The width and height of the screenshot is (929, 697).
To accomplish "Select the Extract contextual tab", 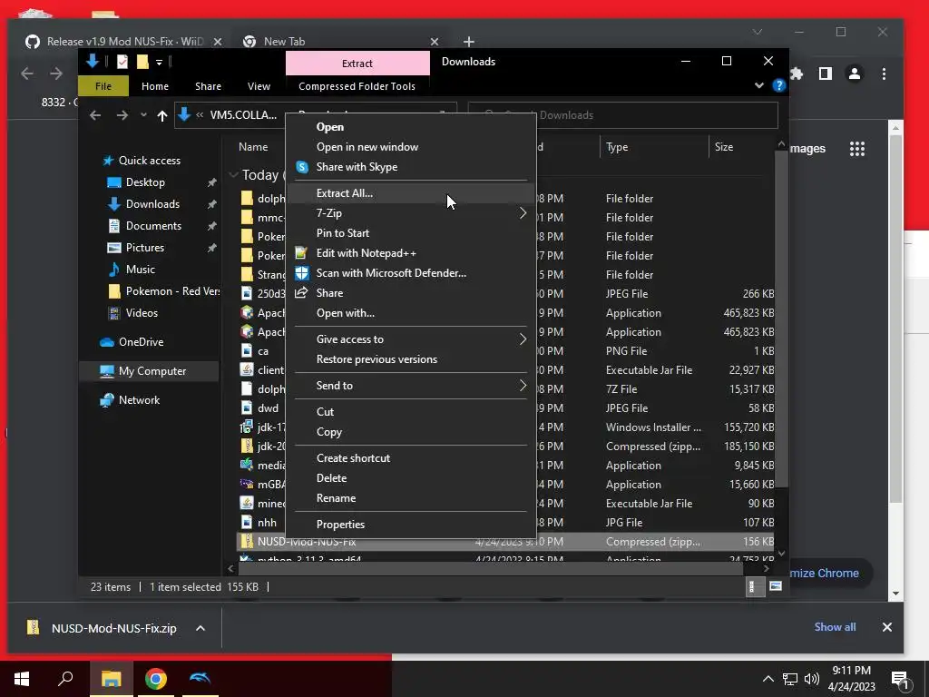I will (x=357, y=64).
